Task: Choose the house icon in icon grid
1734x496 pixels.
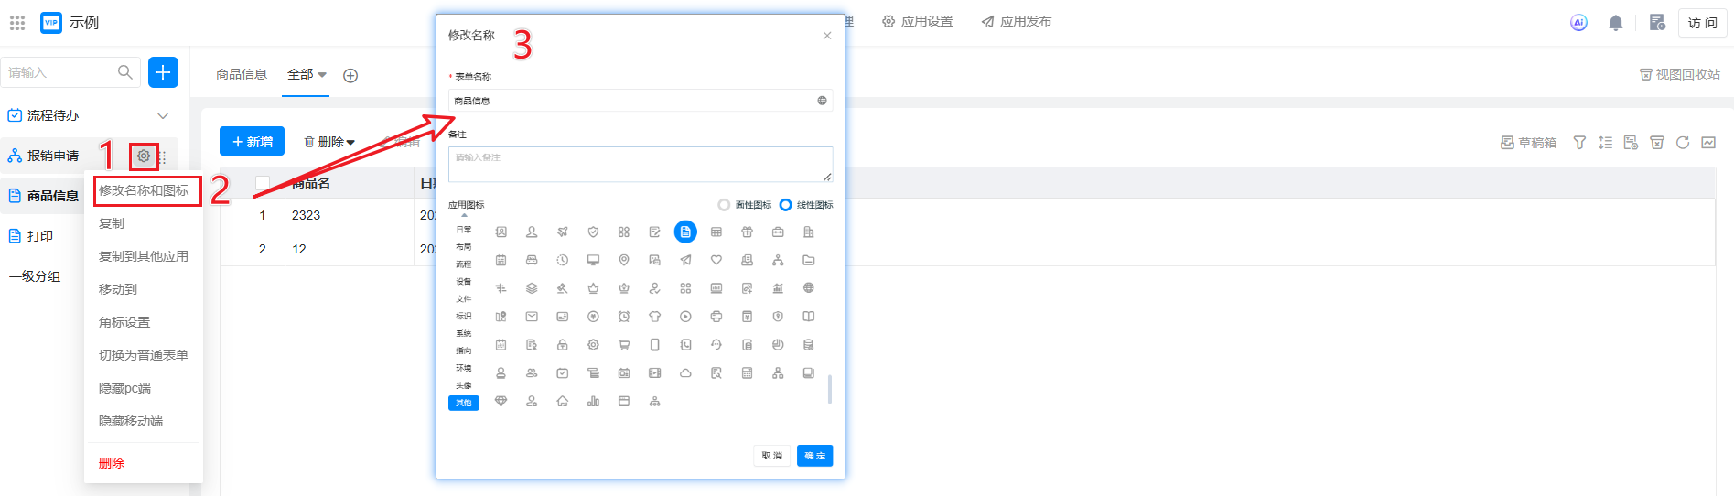Action: (563, 402)
